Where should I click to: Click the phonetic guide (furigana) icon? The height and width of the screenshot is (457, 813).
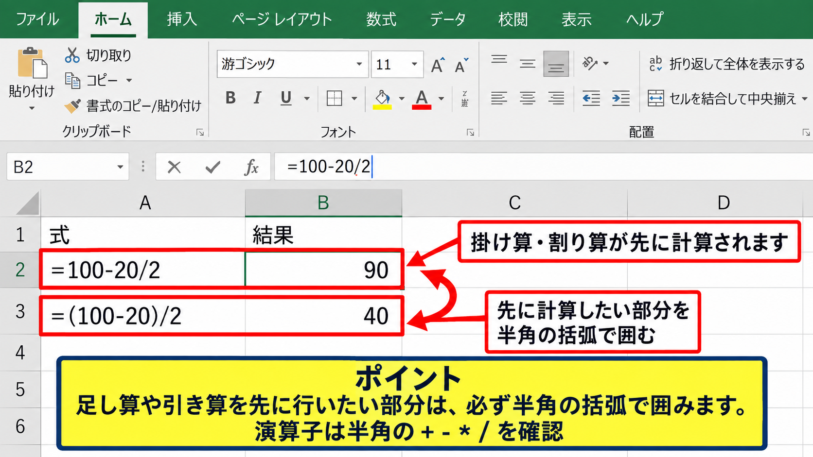[464, 99]
